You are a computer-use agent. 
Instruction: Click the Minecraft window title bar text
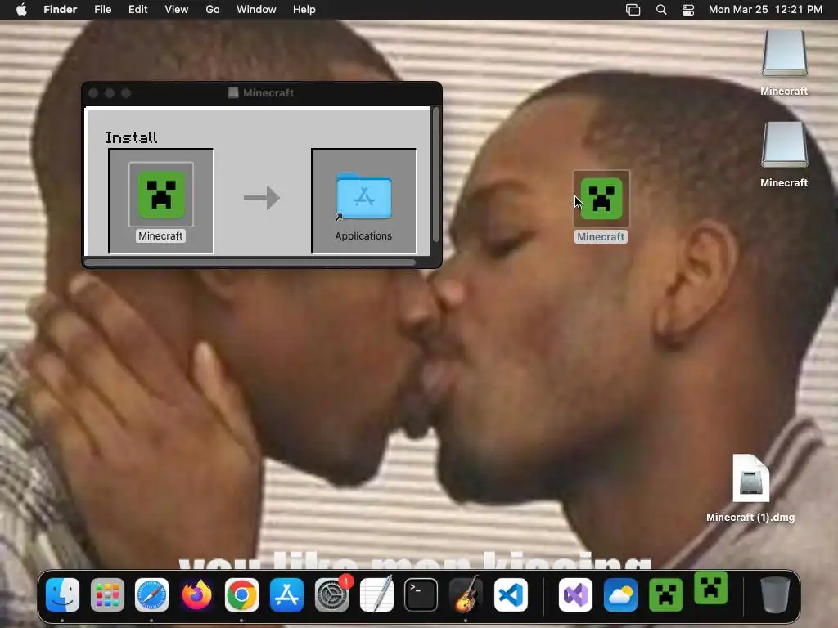[268, 93]
